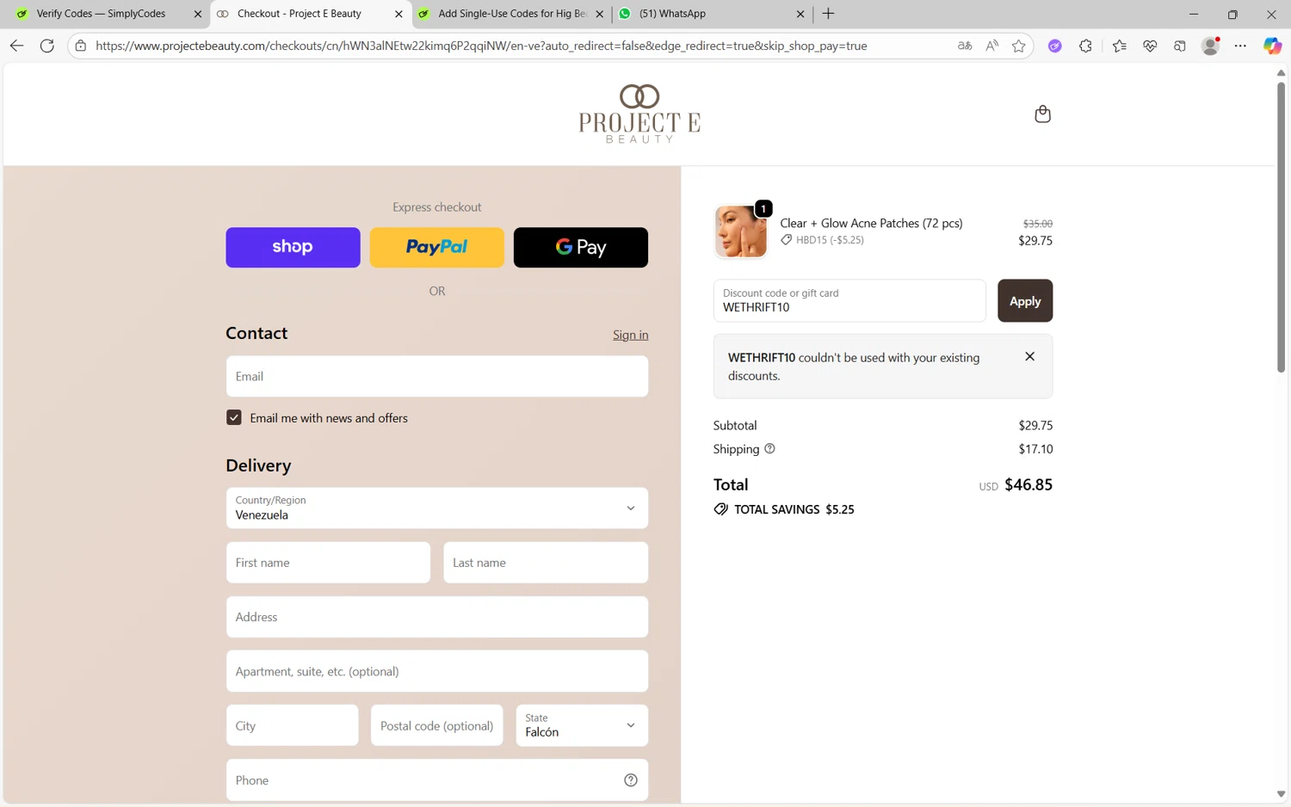This screenshot has width=1291, height=807.
Task: Open the browser profile avatar
Action: (x=1210, y=46)
